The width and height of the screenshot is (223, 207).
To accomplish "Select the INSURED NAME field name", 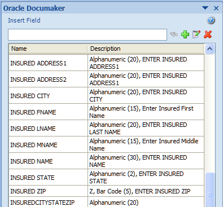I will 32,161.
